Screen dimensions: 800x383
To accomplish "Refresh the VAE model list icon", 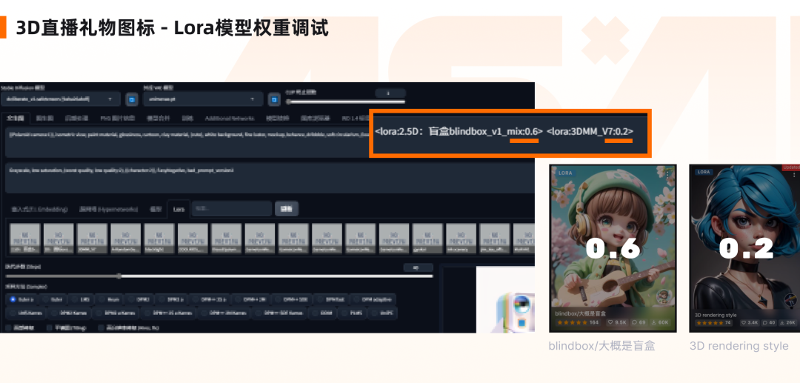I will (274, 99).
